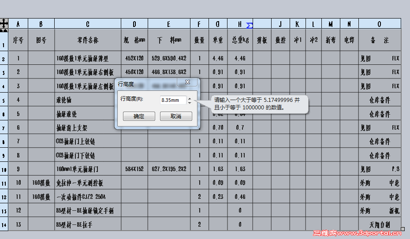Select column header E
This screenshot has width=410, height=239.
tap(169, 24)
